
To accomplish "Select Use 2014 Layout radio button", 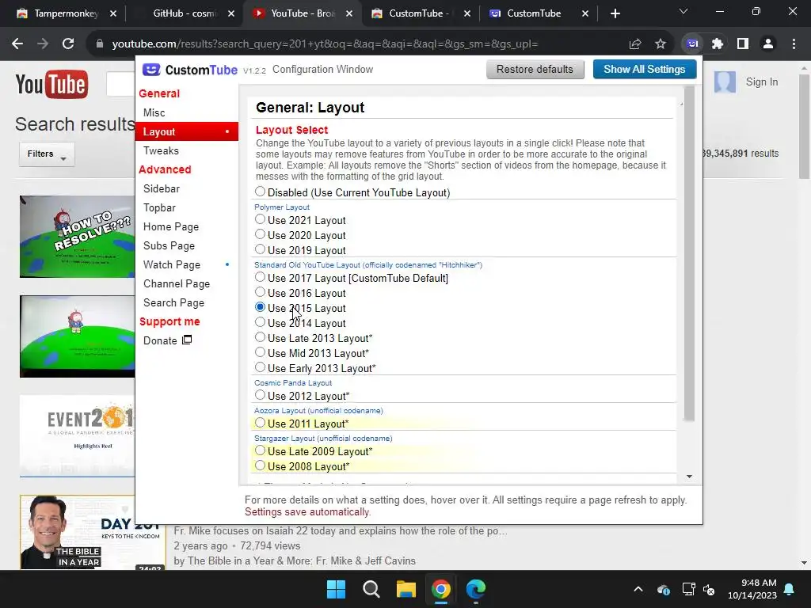I will (x=260, y=322).
